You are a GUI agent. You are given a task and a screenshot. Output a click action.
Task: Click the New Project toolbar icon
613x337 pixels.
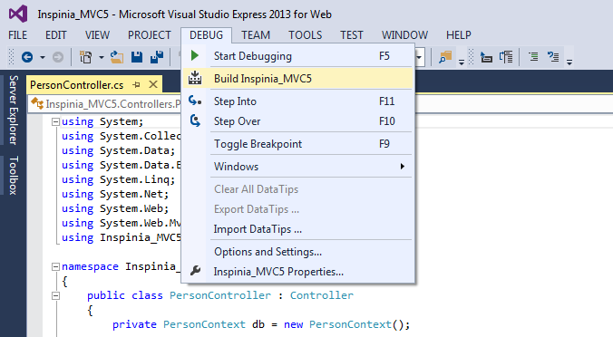[x=85, y=57]
